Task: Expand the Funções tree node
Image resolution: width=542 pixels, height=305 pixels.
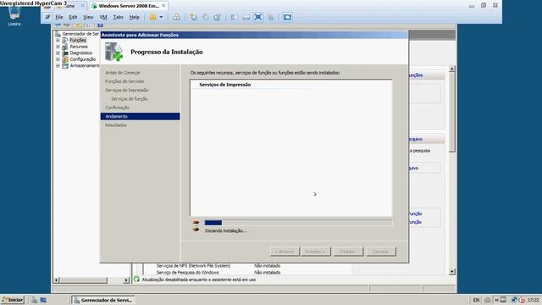Action: 58,40
